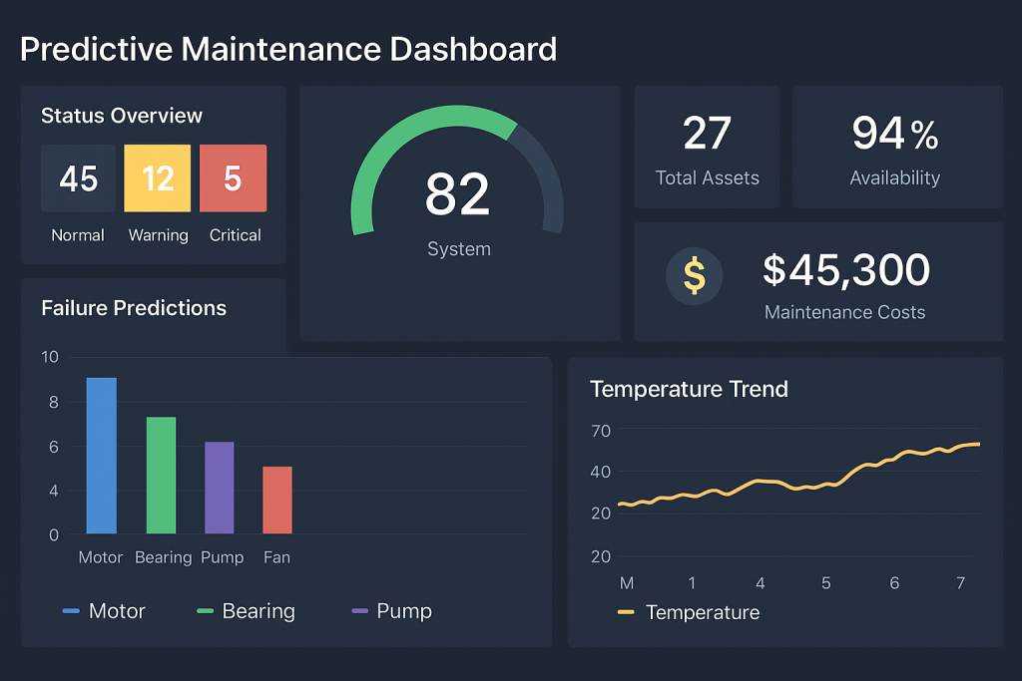The height and width of the screenshot is (681, 1022).
Task: Click the Motor bar showing highest predictions
Action: pyautogui.click(x=100, y=454)
